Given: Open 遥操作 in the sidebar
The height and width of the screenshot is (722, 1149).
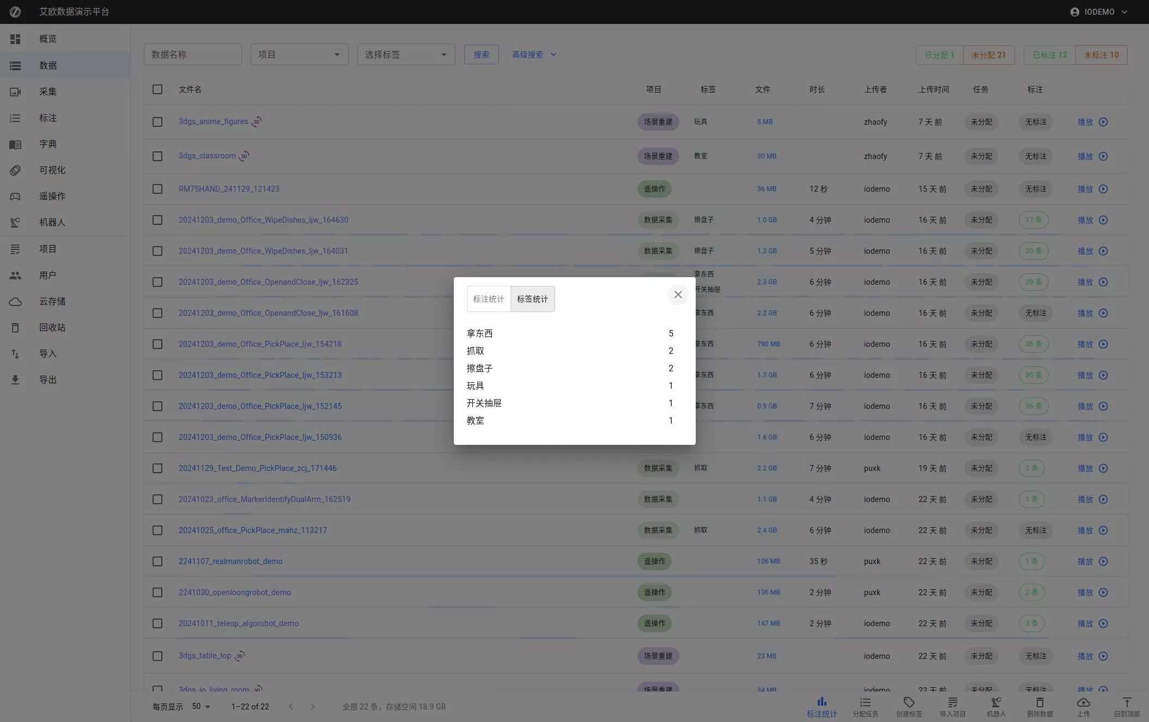Looking at the screenshot, I should click(52, 196).
